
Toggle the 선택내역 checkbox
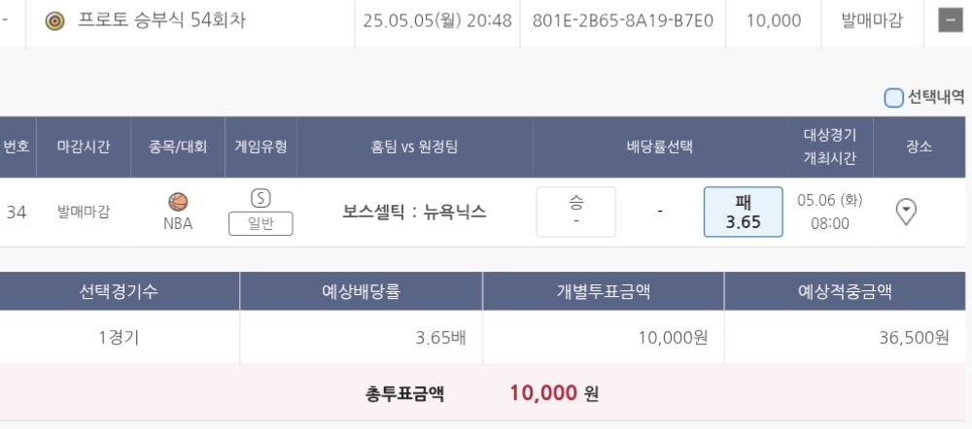point(893,97)
